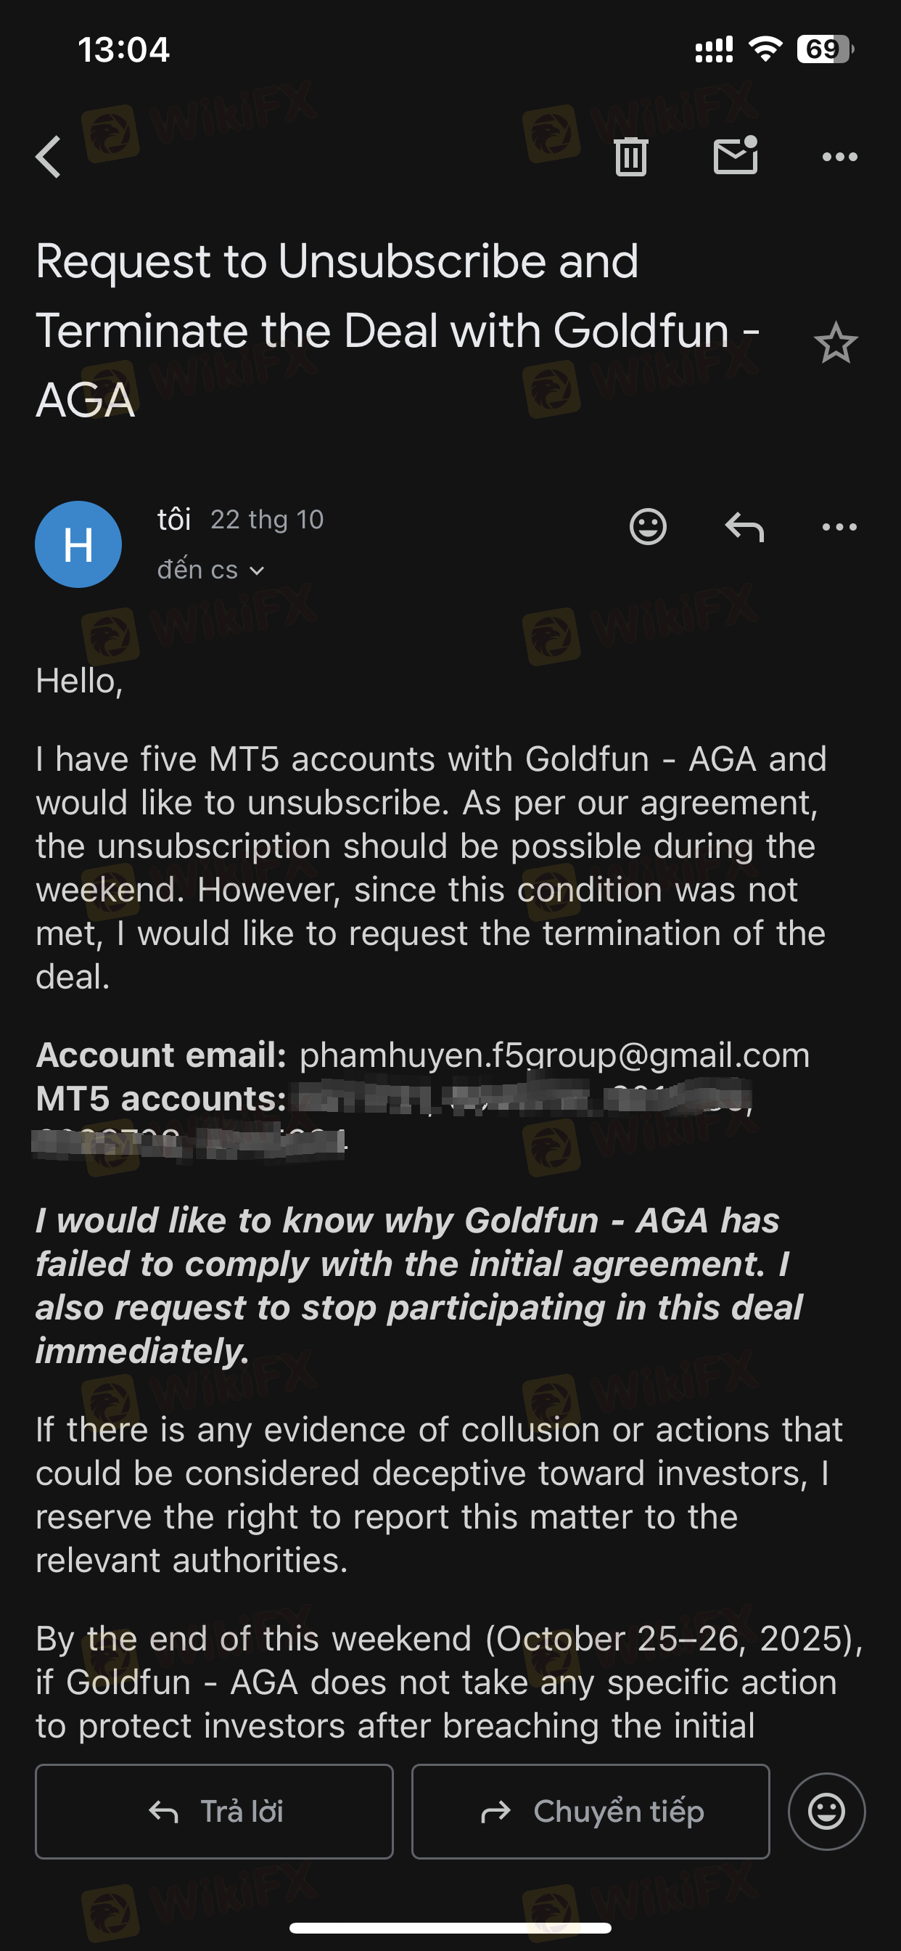Add an emoji reaction beside the sender
This screenshot has height=1951, width=901.
pos(648,526)
